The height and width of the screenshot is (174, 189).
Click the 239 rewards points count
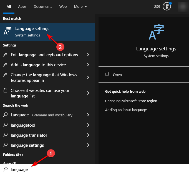point(157,6)
